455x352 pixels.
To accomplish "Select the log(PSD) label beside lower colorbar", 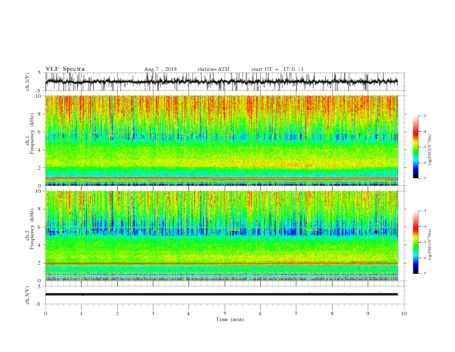I will [430, 244].
